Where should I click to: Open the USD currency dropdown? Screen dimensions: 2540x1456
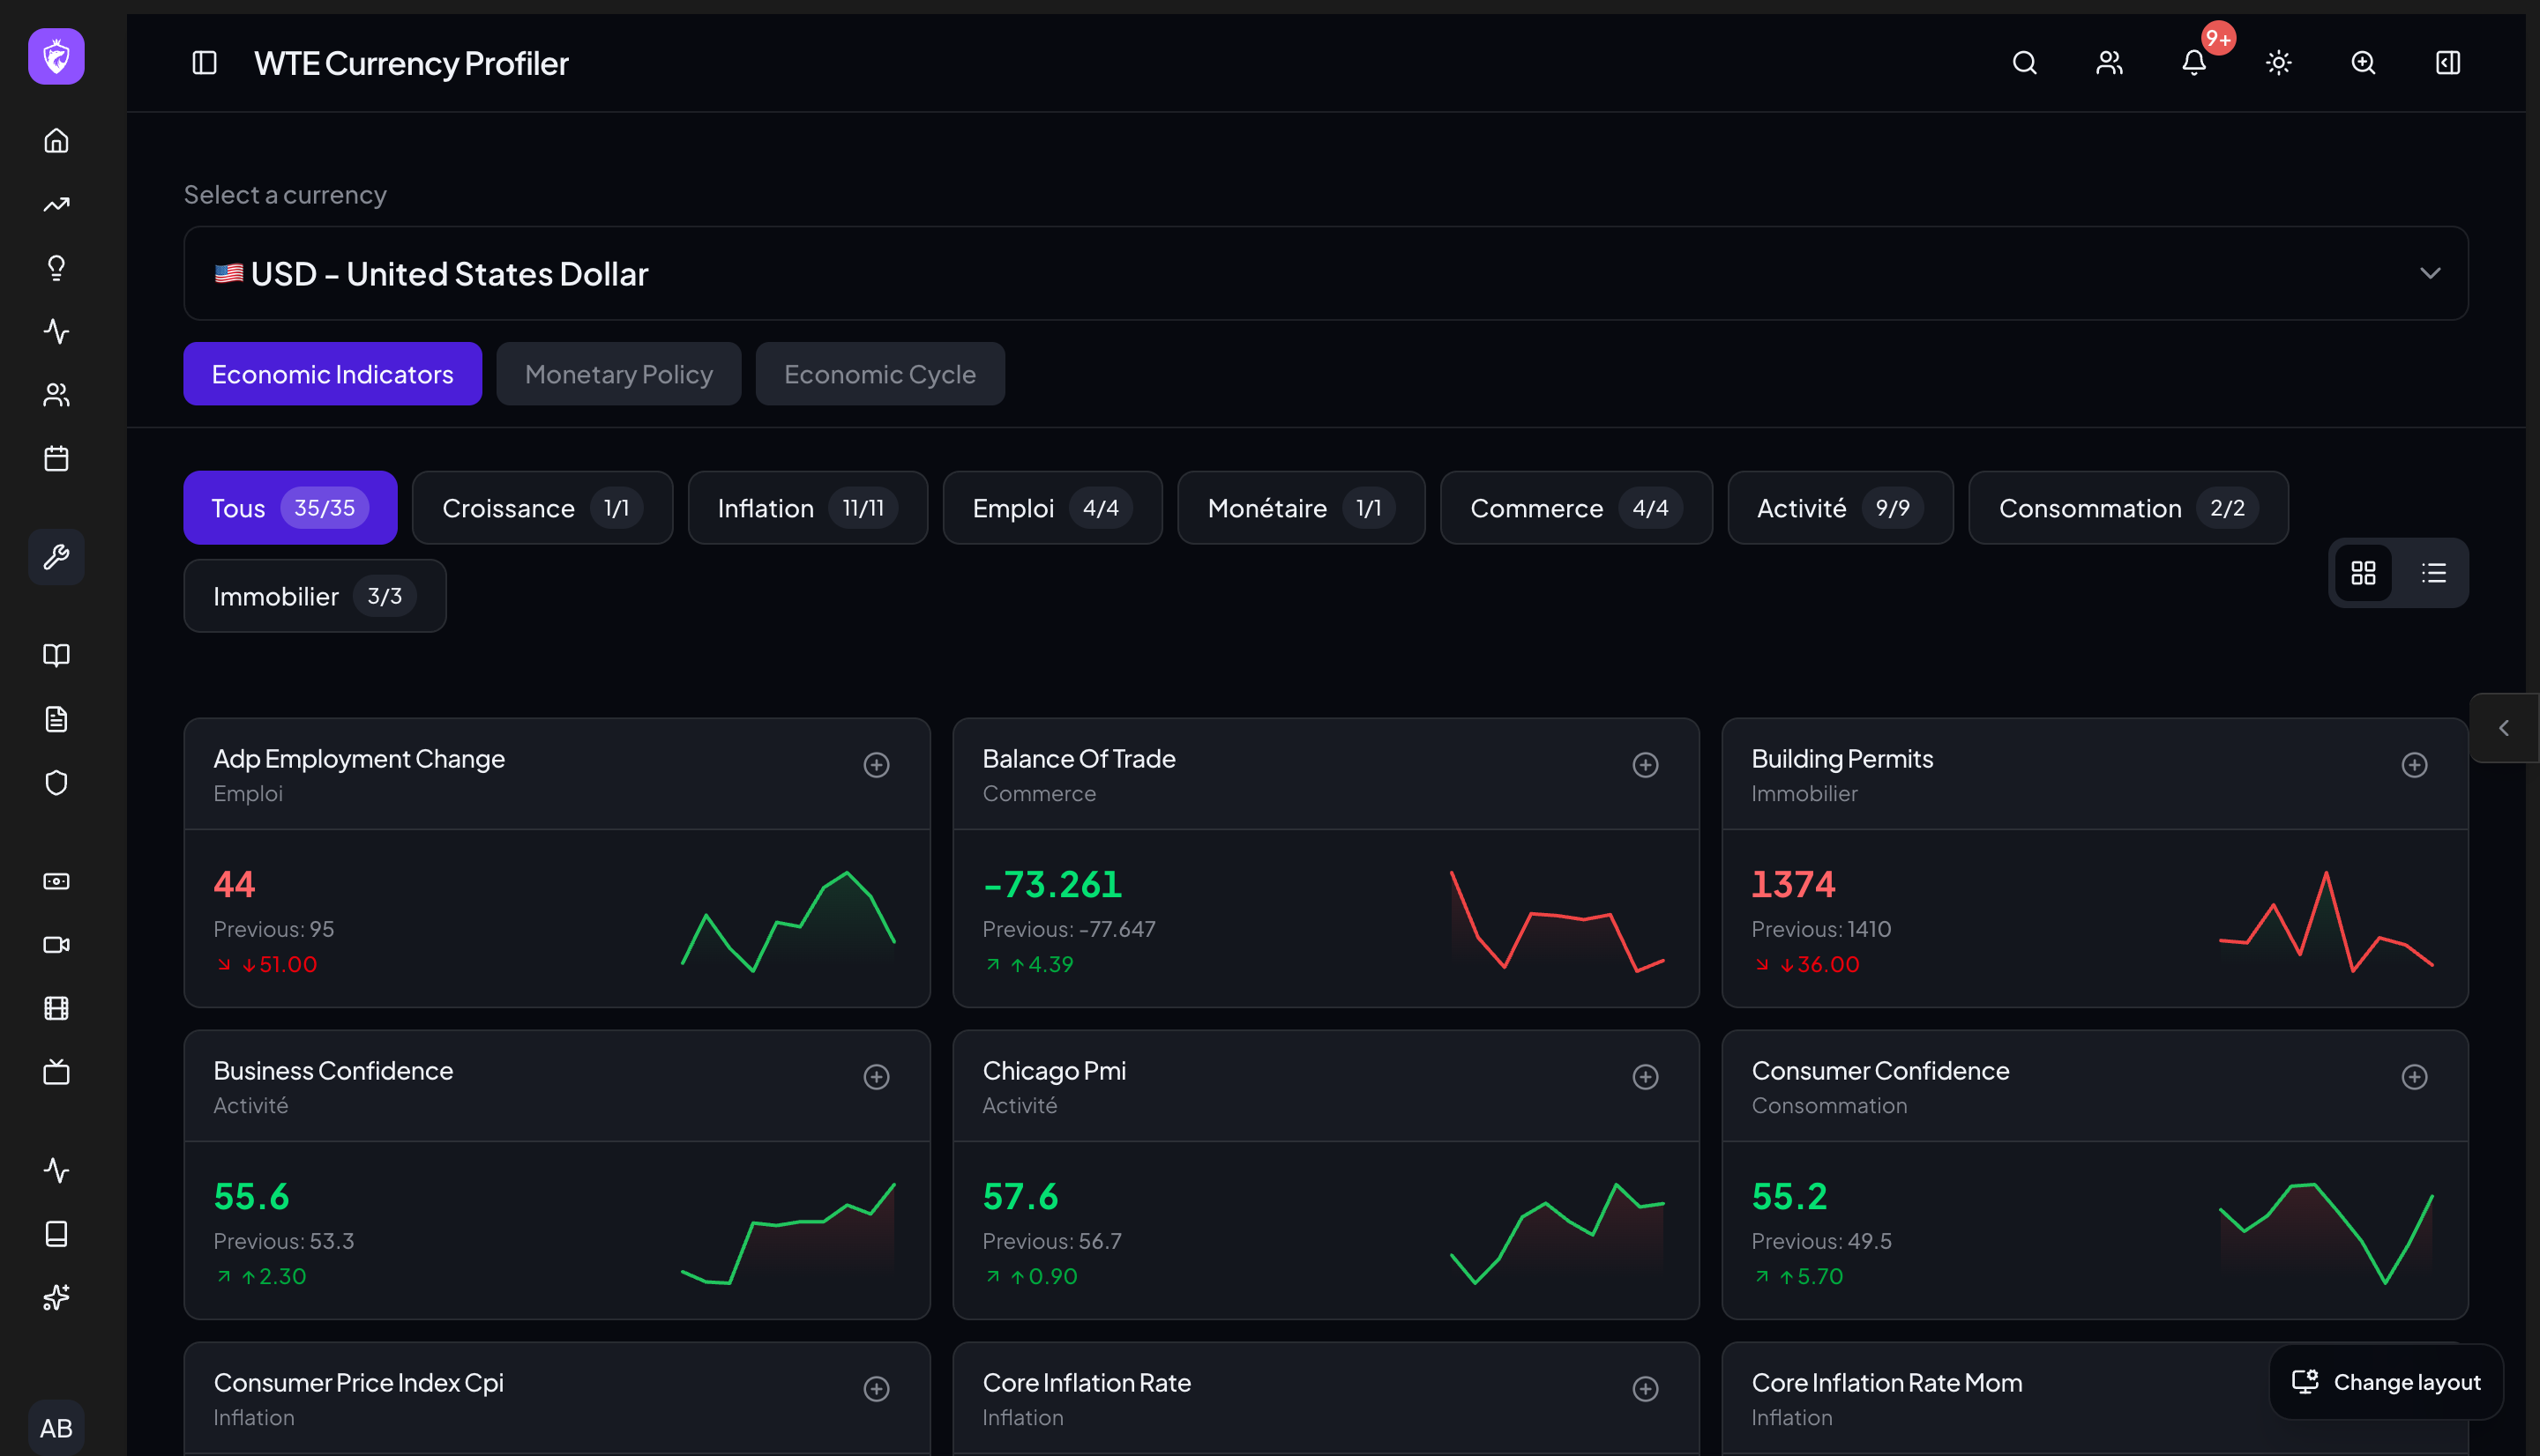click(x=1326, y=273)
